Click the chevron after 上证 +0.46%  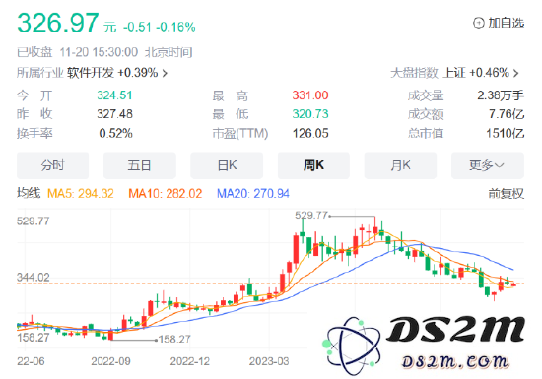pyautogui.click(x=516, y=73)
